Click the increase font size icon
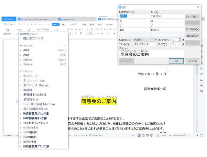The width and height of the screenshot is (207, 157). point(68,29)
